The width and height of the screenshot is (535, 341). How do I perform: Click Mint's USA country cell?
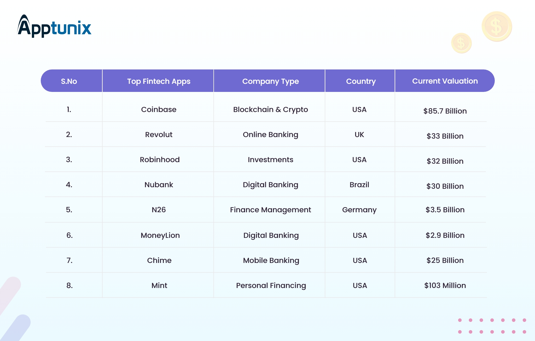[360, 285]
